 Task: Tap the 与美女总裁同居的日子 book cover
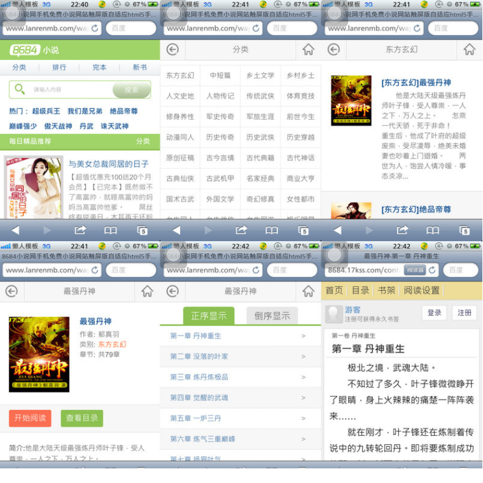coord(33,188)
